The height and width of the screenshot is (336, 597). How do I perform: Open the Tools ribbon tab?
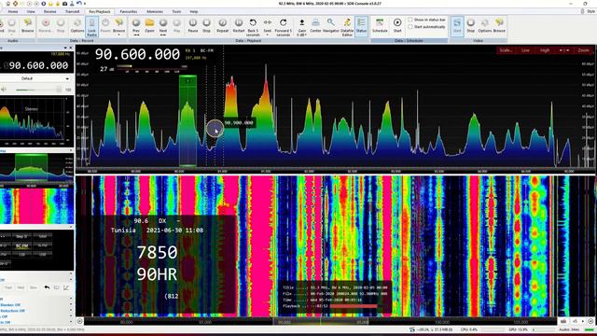click(176, 11)
